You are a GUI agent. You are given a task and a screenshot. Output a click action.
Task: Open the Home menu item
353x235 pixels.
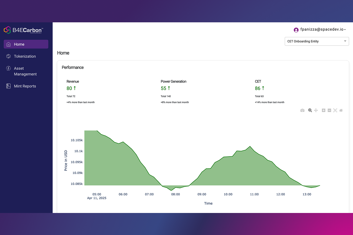click(x=26, y=44)
